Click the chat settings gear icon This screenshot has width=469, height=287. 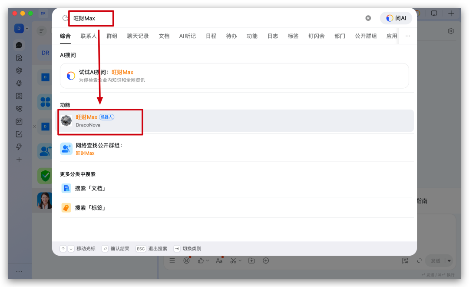[x=451, y=31]
